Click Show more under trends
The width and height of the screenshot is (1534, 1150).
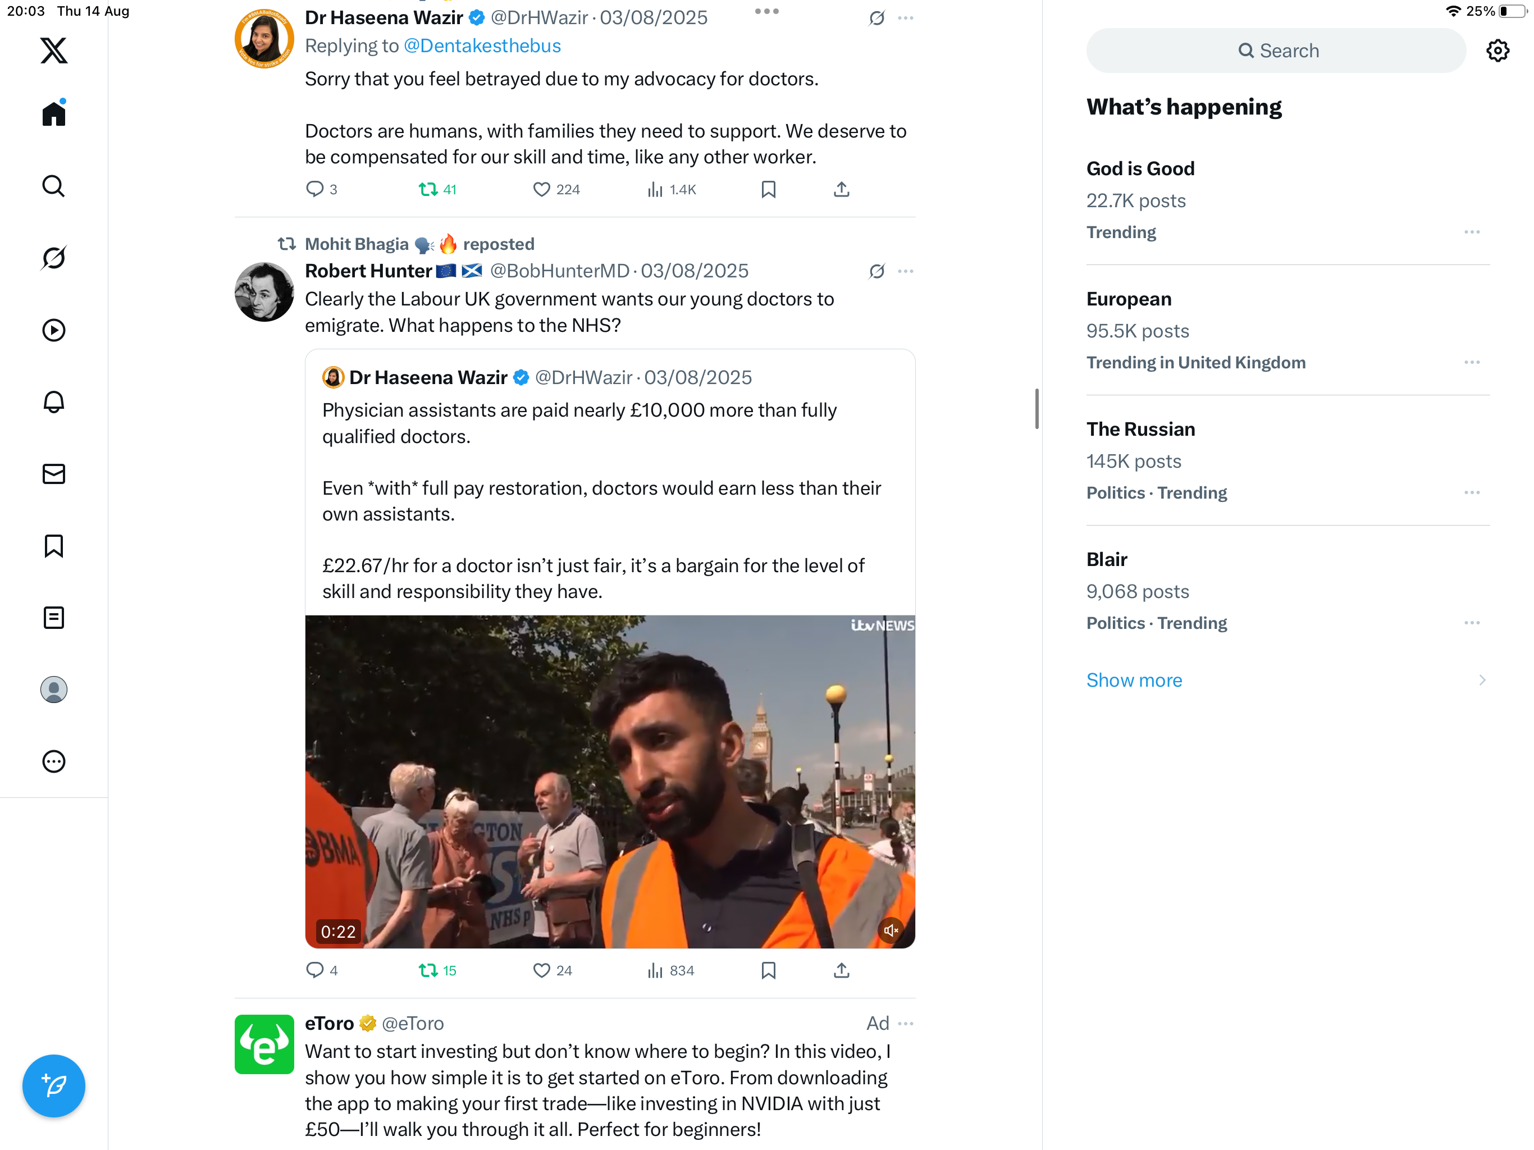(x=1134, y=680)
